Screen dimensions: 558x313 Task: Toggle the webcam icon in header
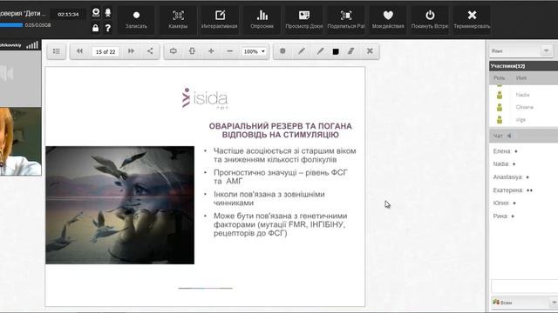click(96, 13)
